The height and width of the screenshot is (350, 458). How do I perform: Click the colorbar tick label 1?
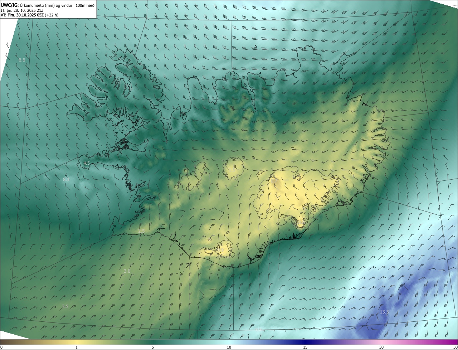pos(77,347)
